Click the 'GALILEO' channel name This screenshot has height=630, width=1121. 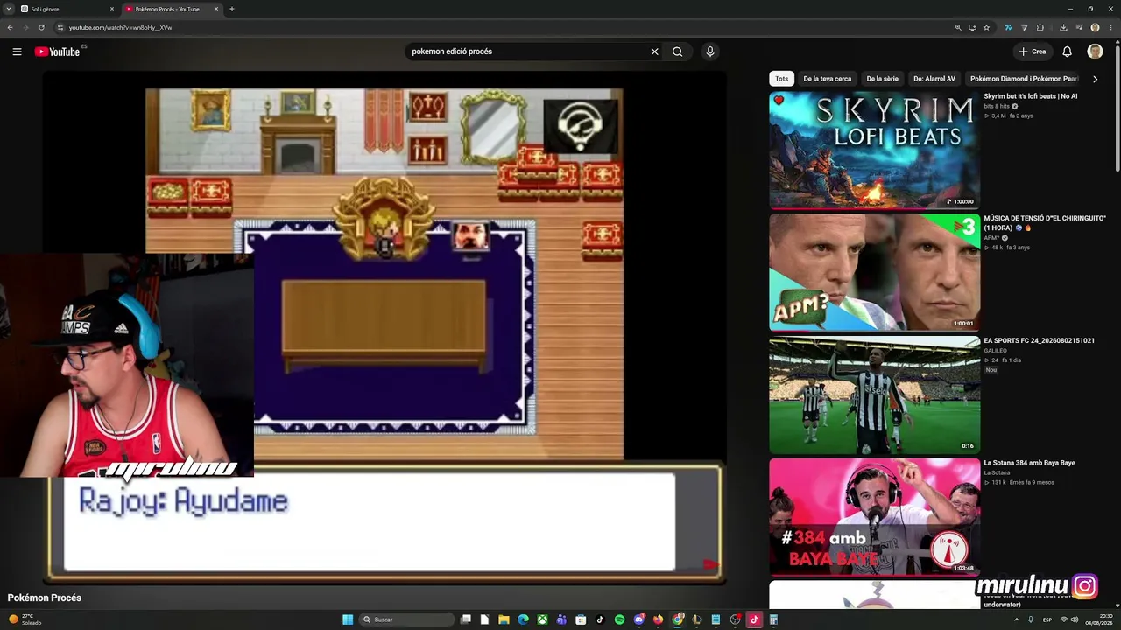pyautogui.click(x=995, y=351)
